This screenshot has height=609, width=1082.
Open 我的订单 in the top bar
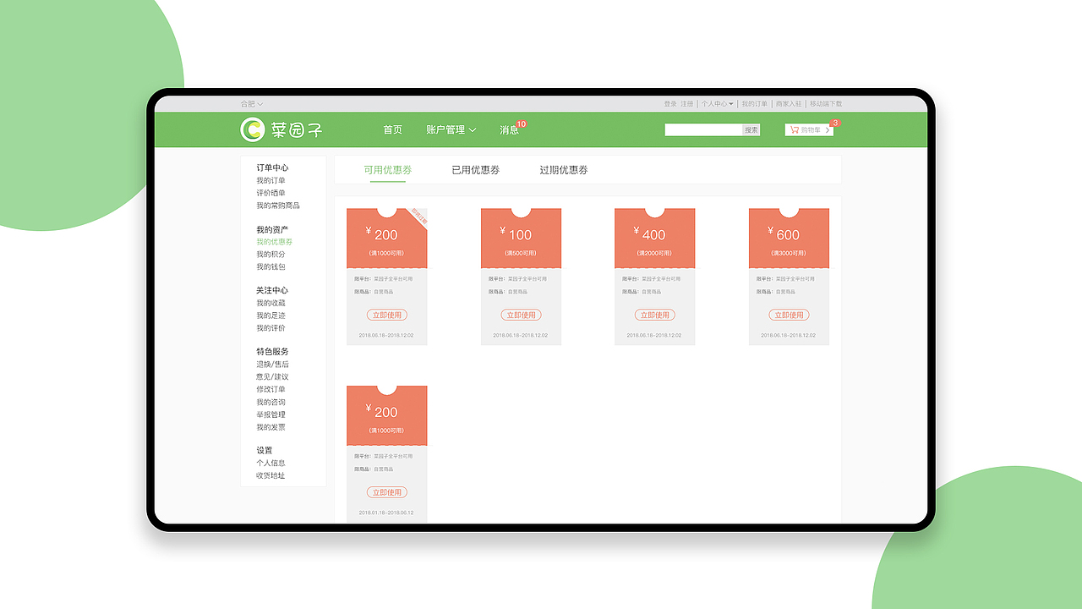coord(755,104)
